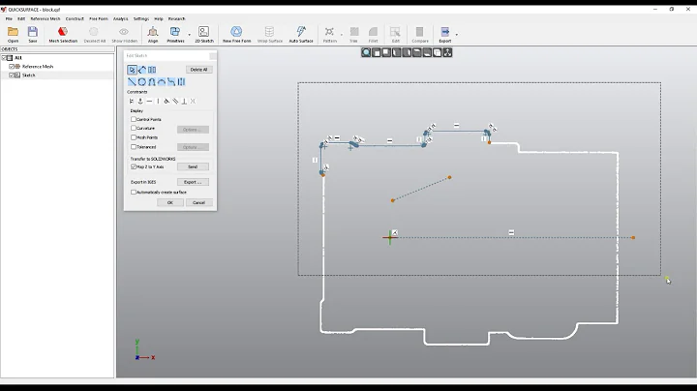
Task: Save the project with the Save icon
Action: (x=33, y=34)
